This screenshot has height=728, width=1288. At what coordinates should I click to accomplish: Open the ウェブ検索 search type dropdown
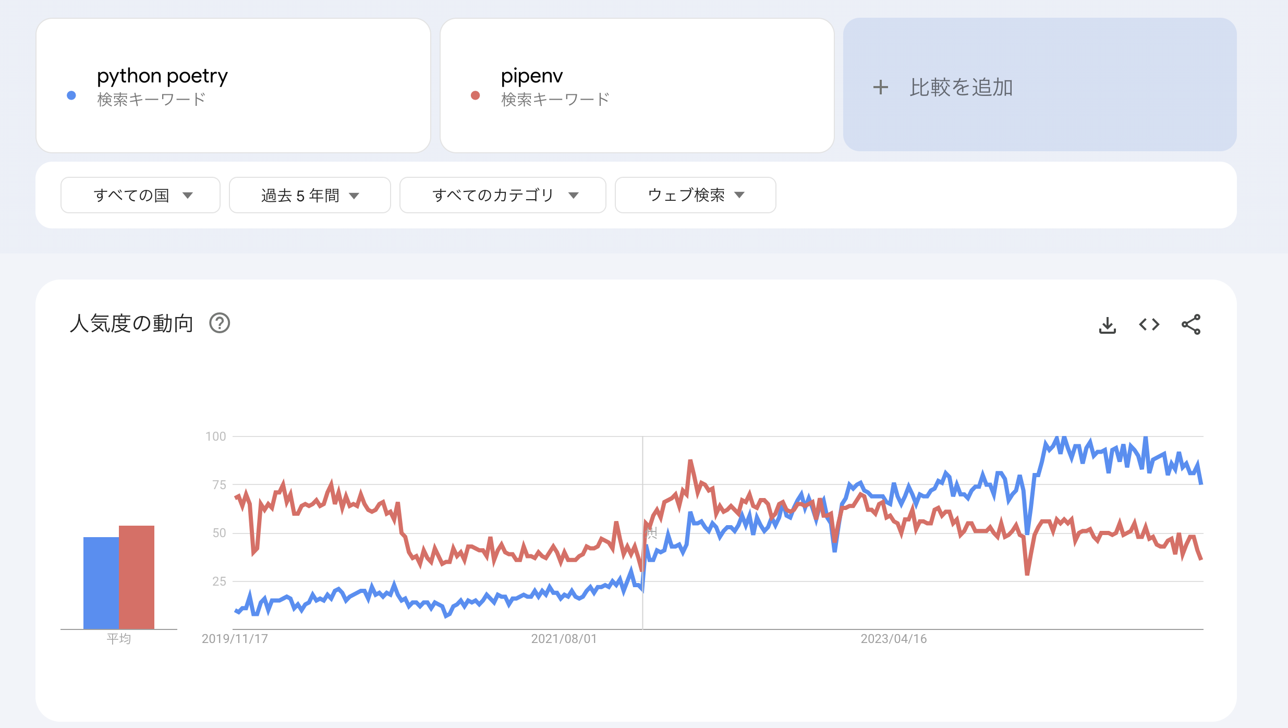695,195
